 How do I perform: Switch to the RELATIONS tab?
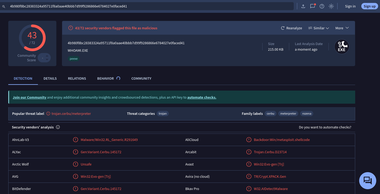[x=77, y=78]
